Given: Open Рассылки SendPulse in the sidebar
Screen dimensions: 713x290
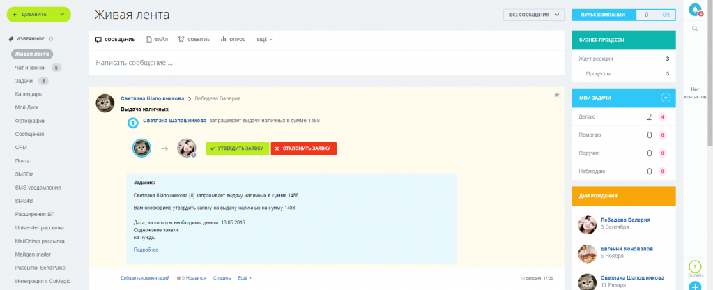Looking at the screenshot, I should 40,268.
